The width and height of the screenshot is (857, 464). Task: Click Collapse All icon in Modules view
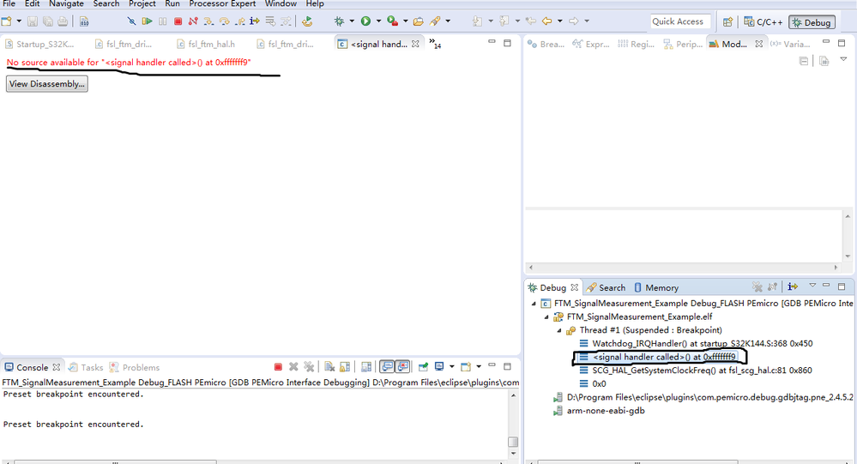tap(804, 61)
